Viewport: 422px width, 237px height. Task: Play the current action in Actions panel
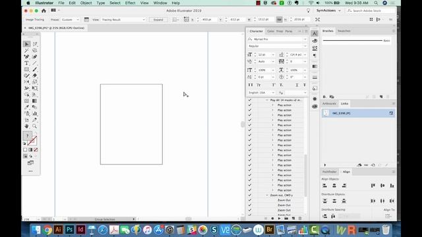[x=279, y=219]
